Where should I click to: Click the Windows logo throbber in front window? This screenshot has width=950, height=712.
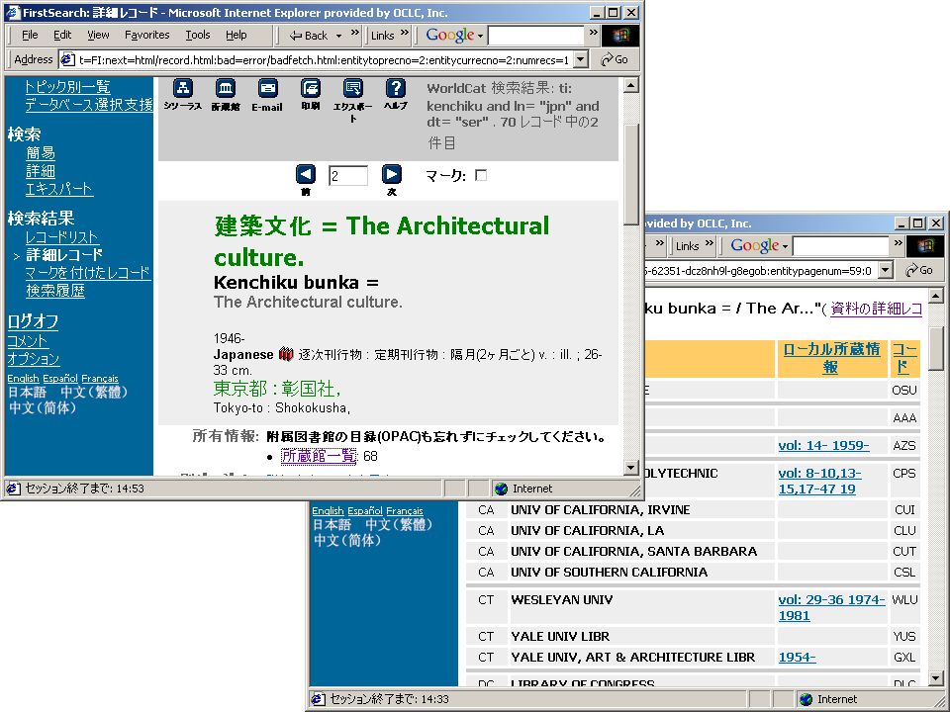(x=620, y=36)
